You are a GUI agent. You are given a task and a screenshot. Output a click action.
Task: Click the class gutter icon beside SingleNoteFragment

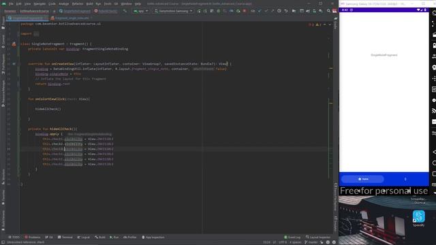coord(14,44)
